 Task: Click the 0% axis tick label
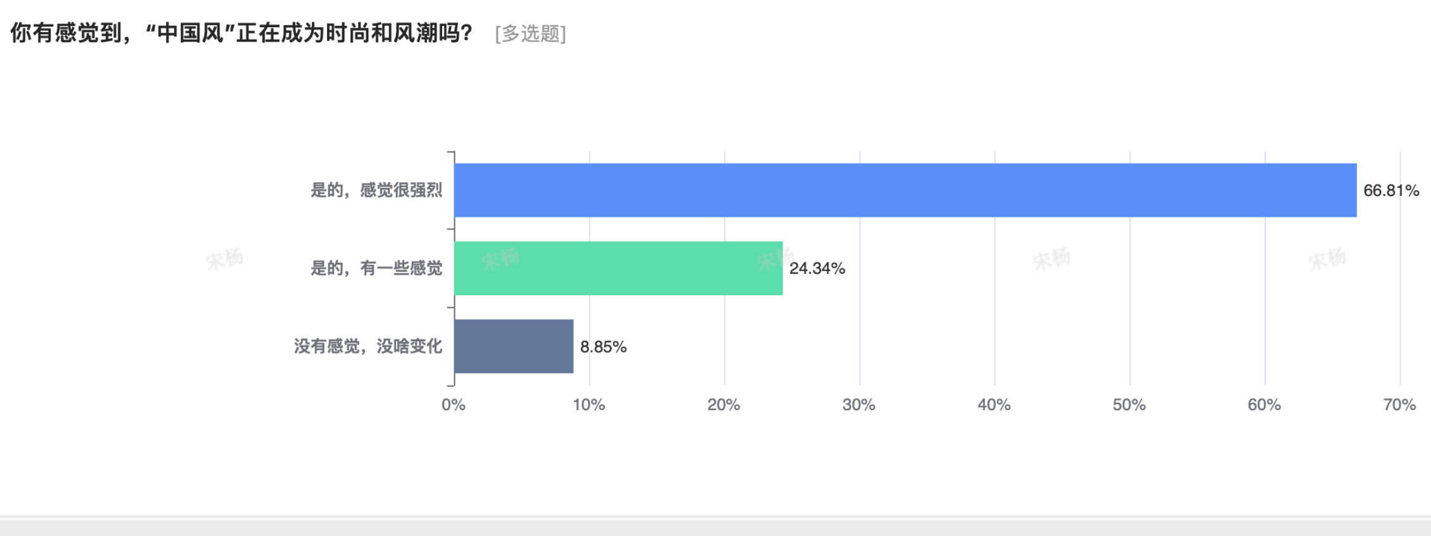[454, 405]
